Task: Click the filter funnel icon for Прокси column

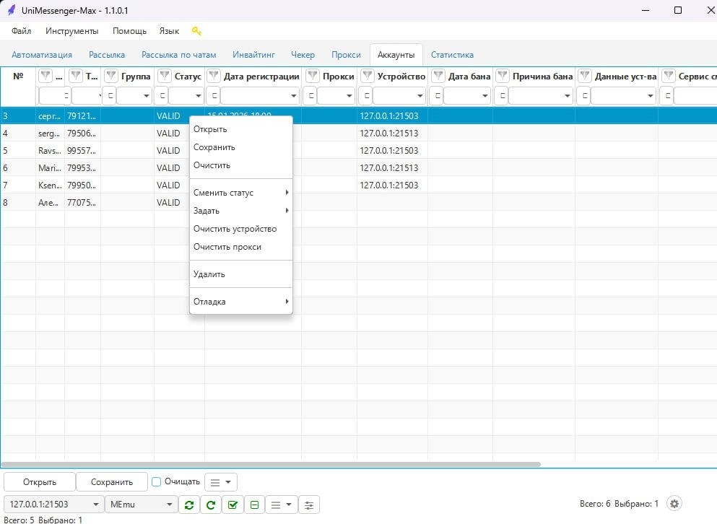Action: 313,77
